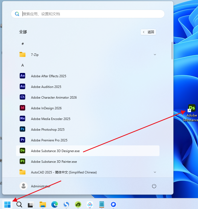Open the 7-Zip folder icon
Viewport: 198px width, 209px height.
point(22,55)
